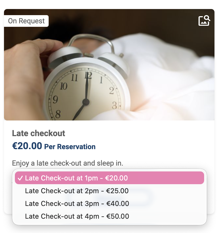Click the number 3 on the clock dial
This screenshot has height=233, width=219.
(x=115, y=105)
